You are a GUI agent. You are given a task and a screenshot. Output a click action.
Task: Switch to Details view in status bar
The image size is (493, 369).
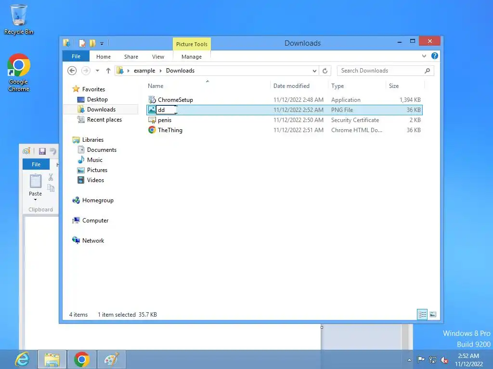(x=422, y=314)
